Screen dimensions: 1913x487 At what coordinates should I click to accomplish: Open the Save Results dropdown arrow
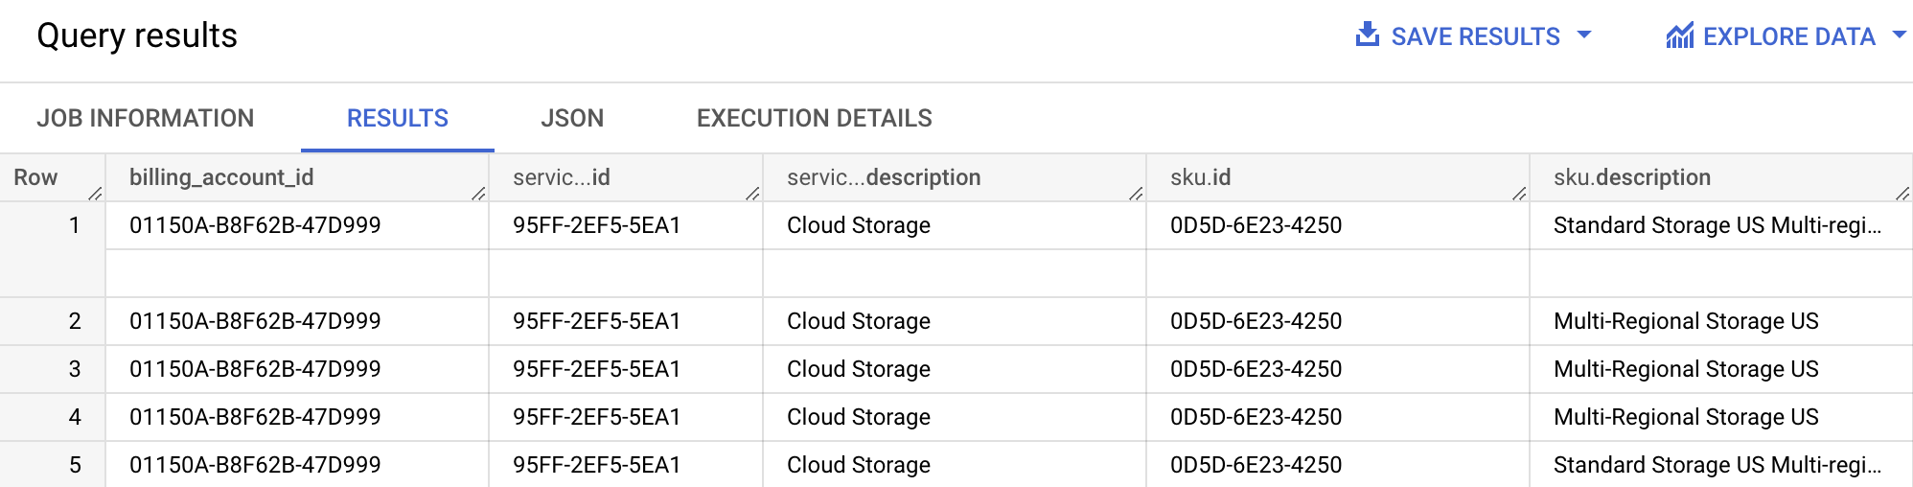[1584, 35]
